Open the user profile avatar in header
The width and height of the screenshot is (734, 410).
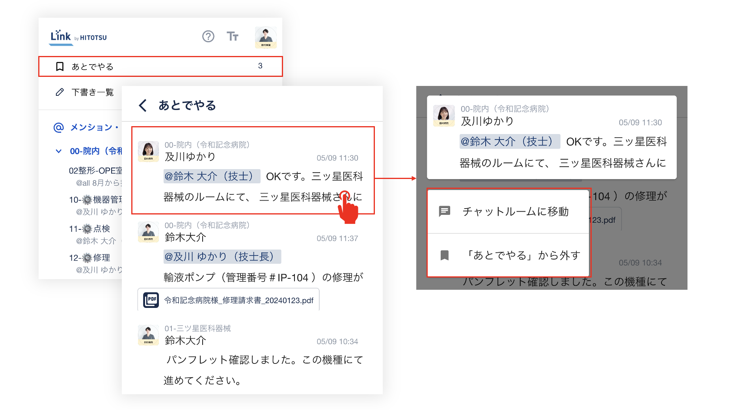[266, 37]
